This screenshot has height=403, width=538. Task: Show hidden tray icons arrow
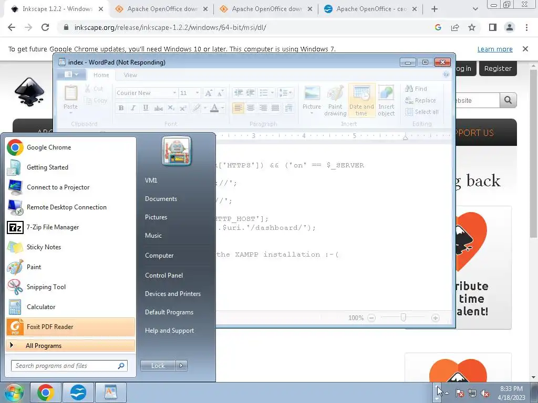[447, 393]
